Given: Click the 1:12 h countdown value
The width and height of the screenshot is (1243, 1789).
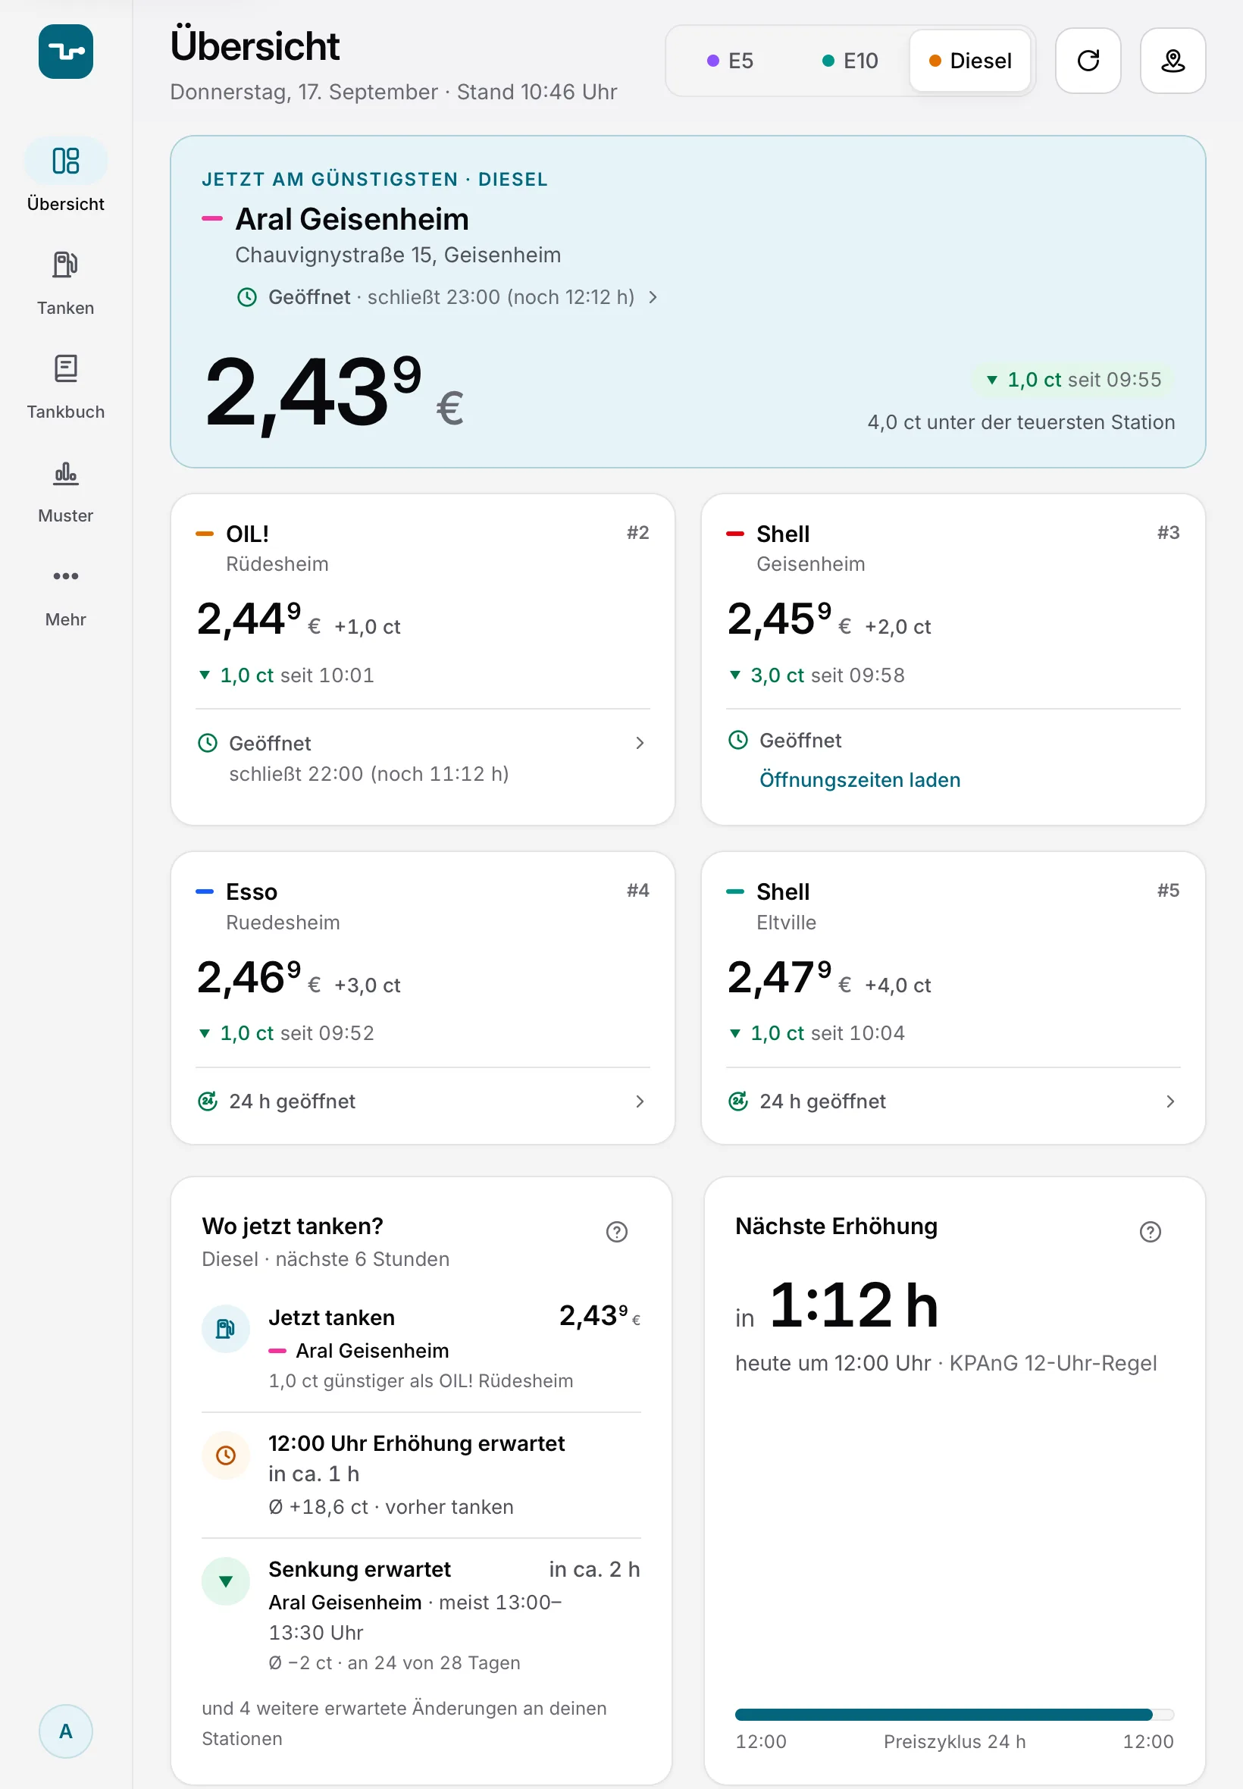Looking at the screenshot, I should click(x=853, y=1306).
